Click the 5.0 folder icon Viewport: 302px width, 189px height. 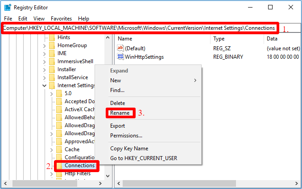(x=59, y=93)
